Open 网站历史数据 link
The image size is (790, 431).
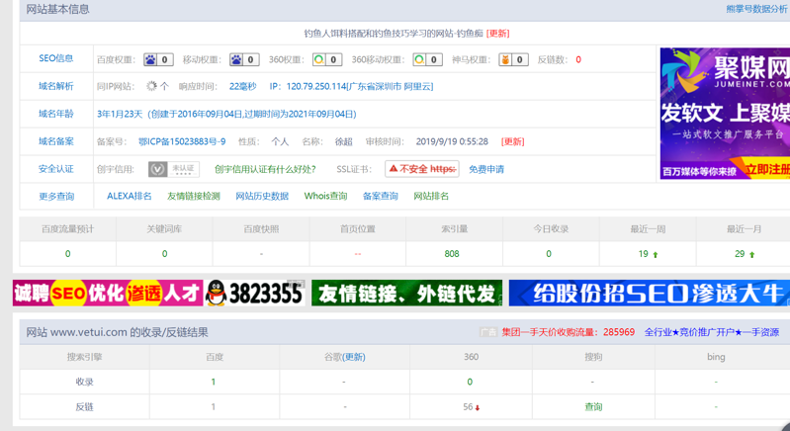tap(262, 197)
